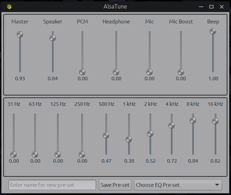Screen dimensions: 231x195
Task: Click the 250 Hz equalizer slider knob
Action: [x=82, y=155]
